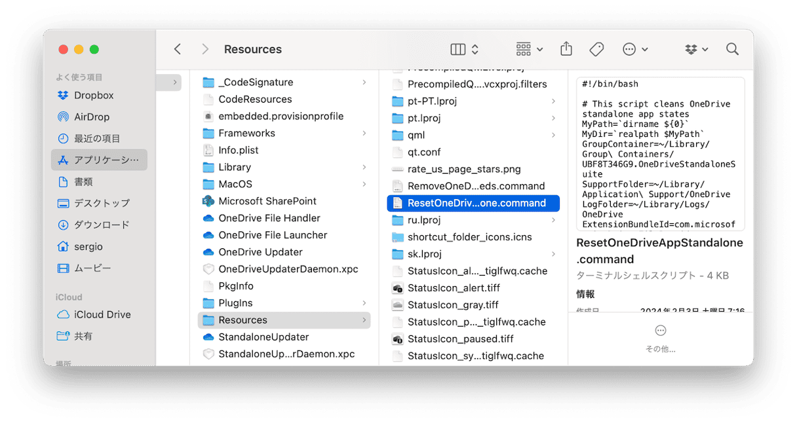
Task: Open ダウンロード in the sidebar
Action: tap(99, 225)
